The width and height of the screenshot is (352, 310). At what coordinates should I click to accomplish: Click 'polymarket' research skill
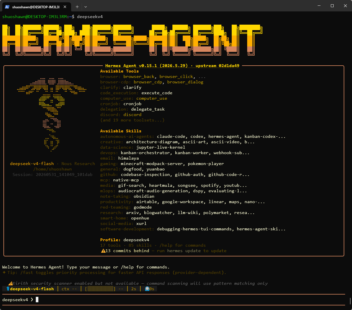point(216,213)
